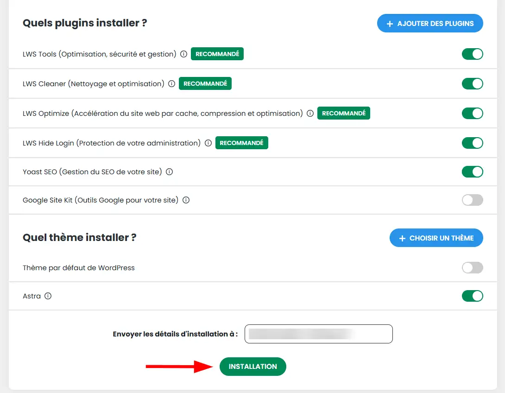Click 'LWS Hide Login (Protection de votre administration)' text
The height and width of the screenshot is (393, 505).
[x=112, y=143]
